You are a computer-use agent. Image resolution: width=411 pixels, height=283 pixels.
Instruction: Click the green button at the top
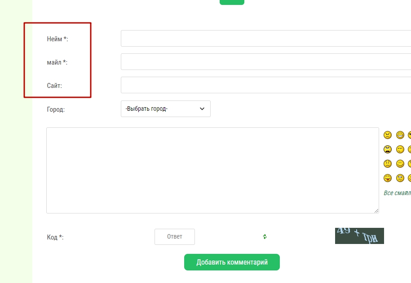click(232, 2)
